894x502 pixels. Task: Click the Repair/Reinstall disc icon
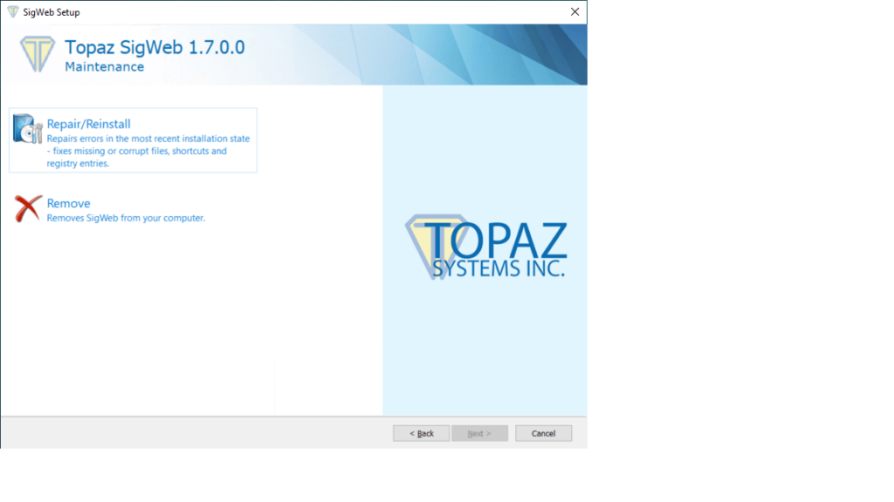pyautogui.click(x=27, y=129)
